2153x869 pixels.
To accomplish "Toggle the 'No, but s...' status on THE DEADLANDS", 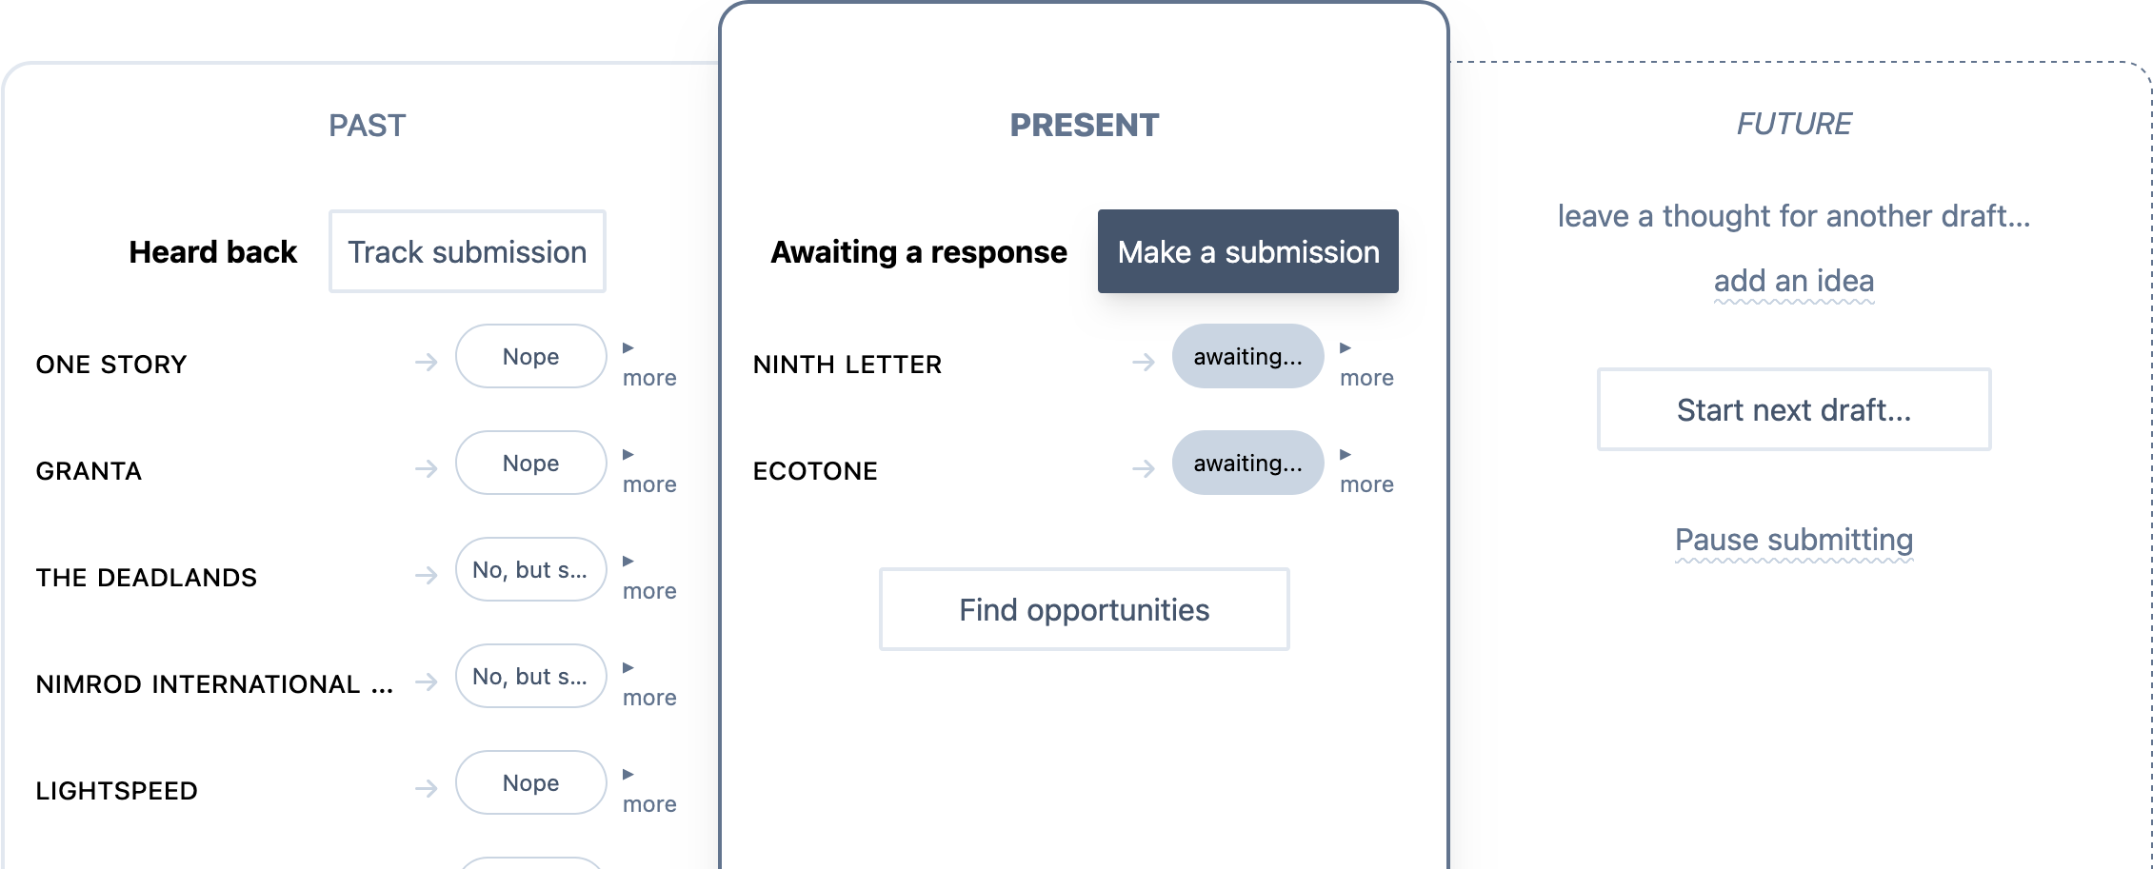I will (x=530, y=569).
